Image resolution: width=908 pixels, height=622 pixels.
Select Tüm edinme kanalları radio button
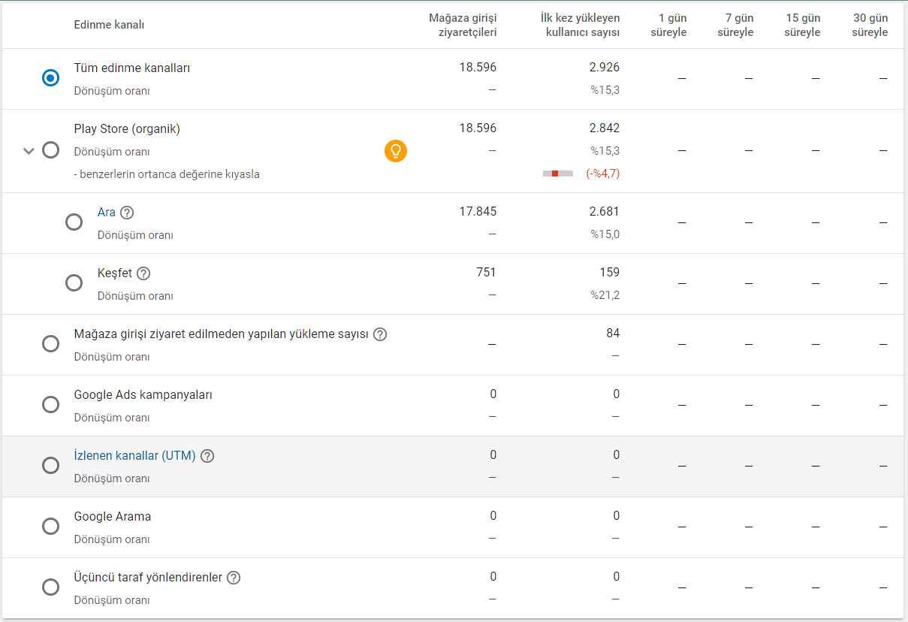click(50, 78)
